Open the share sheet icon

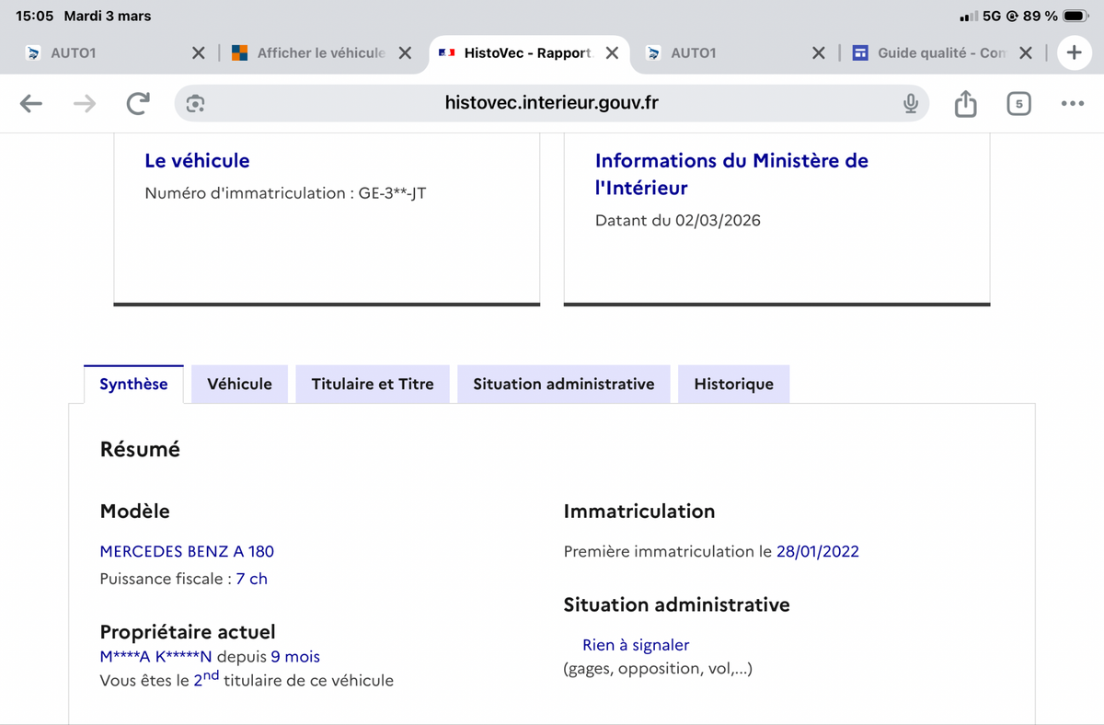965,104
